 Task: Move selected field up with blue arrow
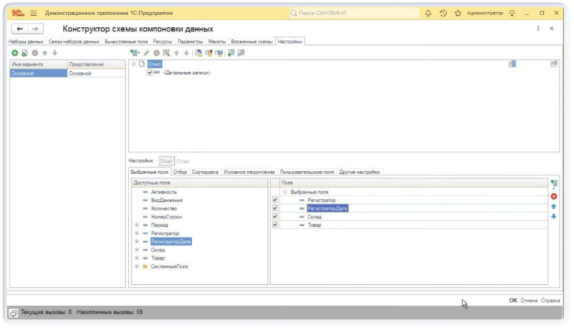click(554, 206)
